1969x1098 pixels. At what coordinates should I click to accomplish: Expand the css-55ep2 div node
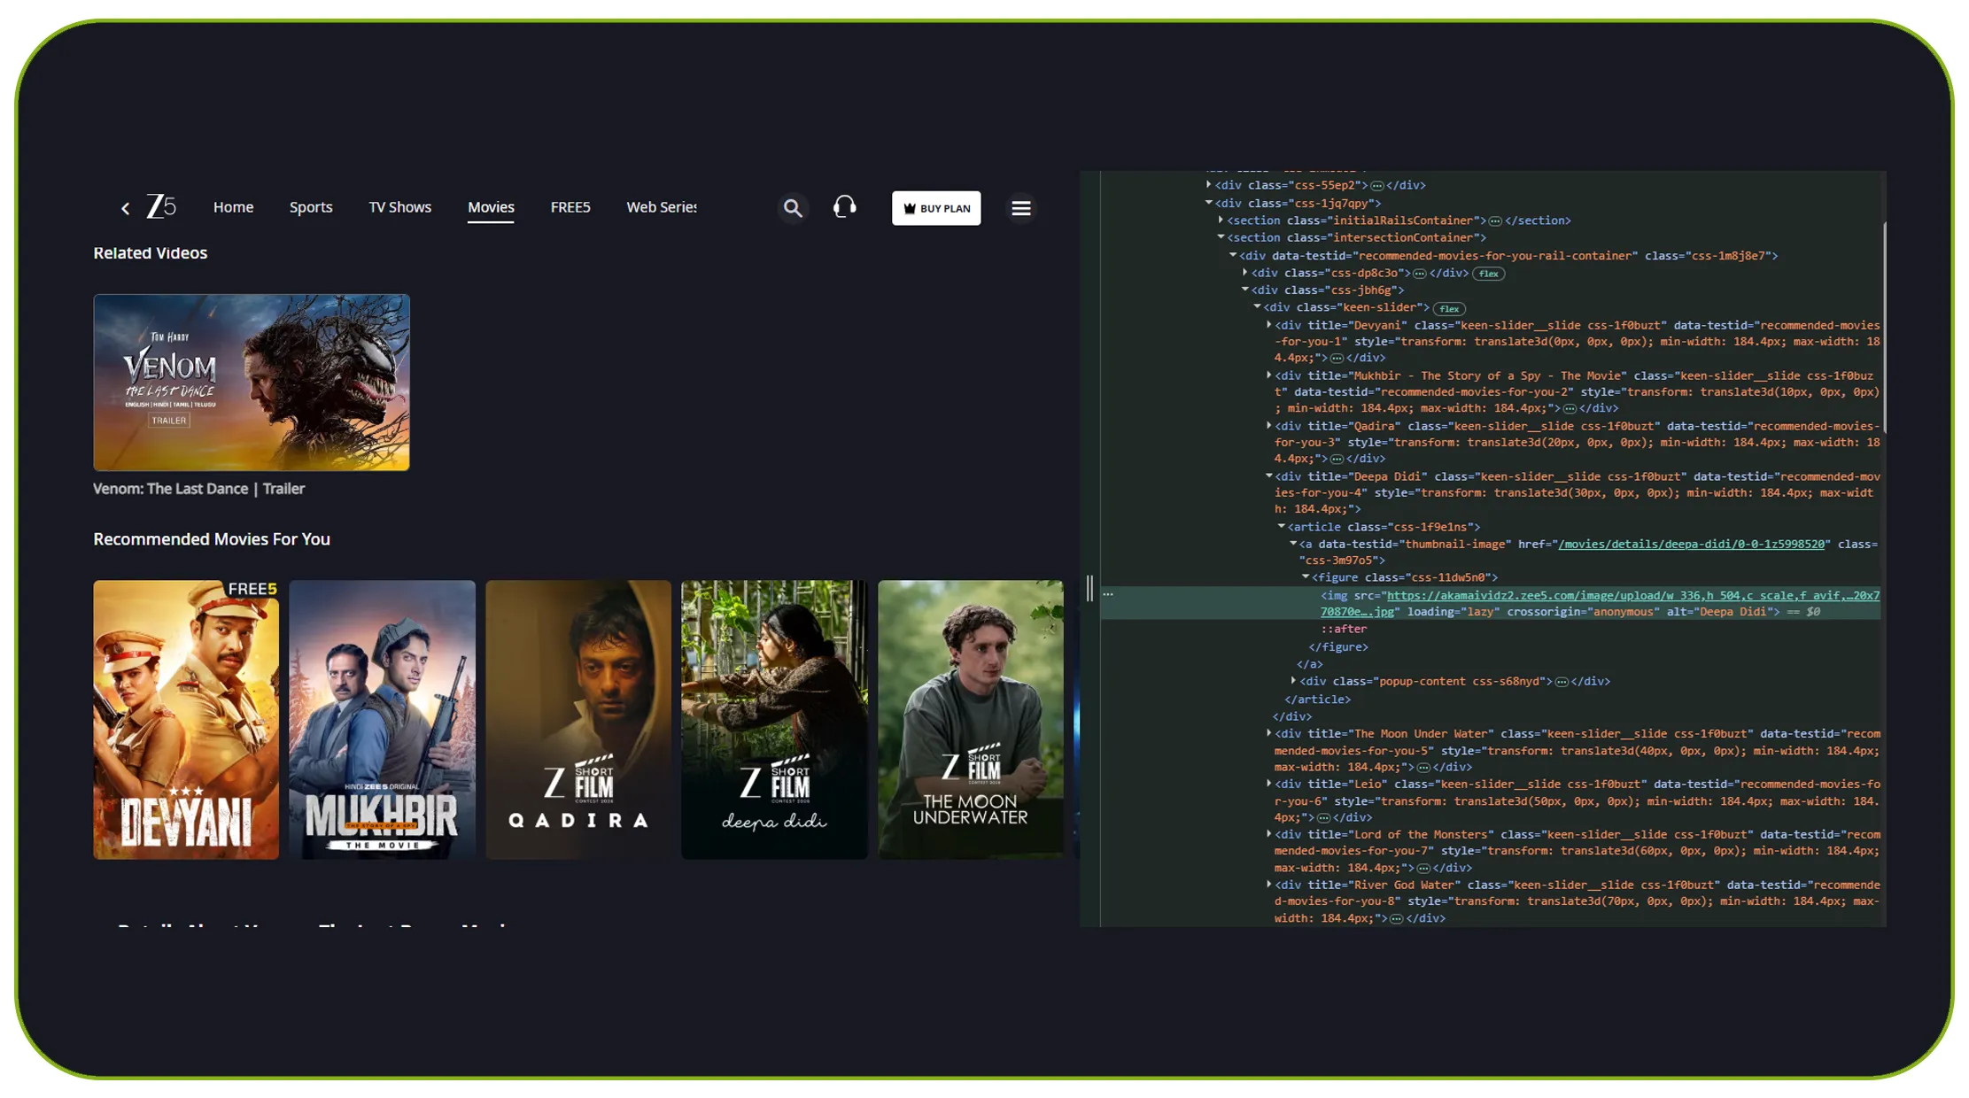click(x=1209, y=185)
